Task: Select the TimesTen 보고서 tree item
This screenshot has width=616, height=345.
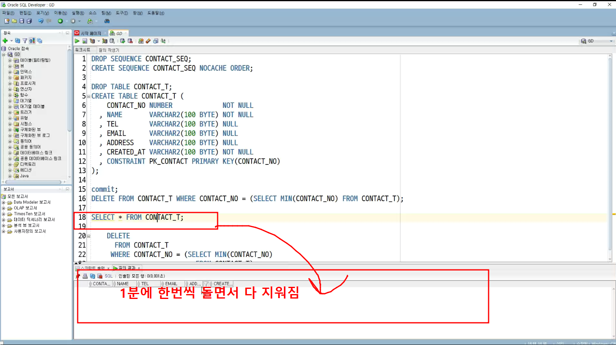Action: pos(29,214)
